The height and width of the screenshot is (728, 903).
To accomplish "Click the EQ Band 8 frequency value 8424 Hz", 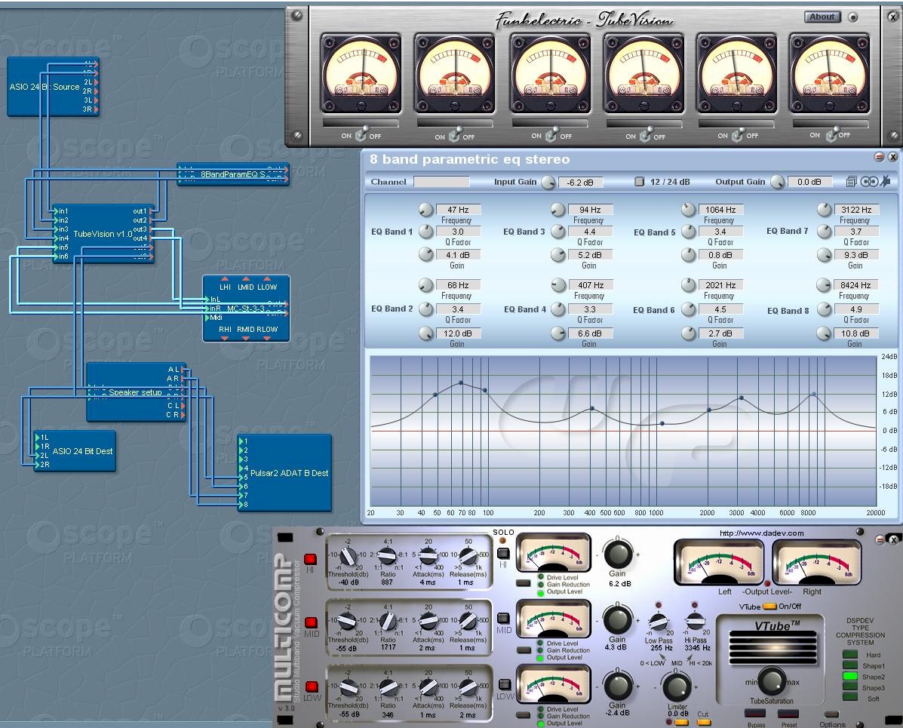I will click(x=855, y=285).
